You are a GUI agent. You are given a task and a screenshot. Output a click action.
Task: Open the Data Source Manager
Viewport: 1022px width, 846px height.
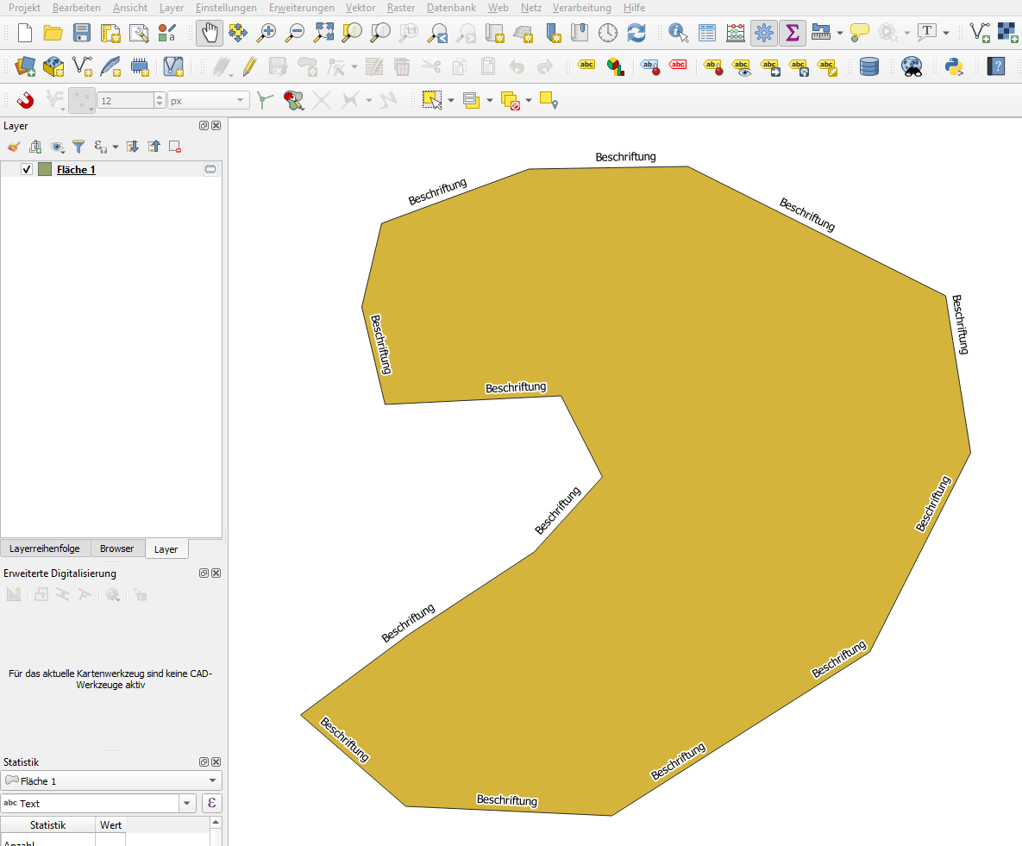[24, 66]
